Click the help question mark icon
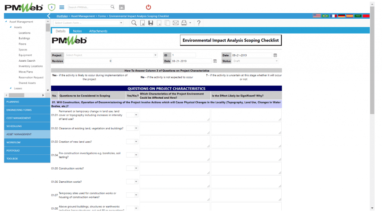 (199, 23)
